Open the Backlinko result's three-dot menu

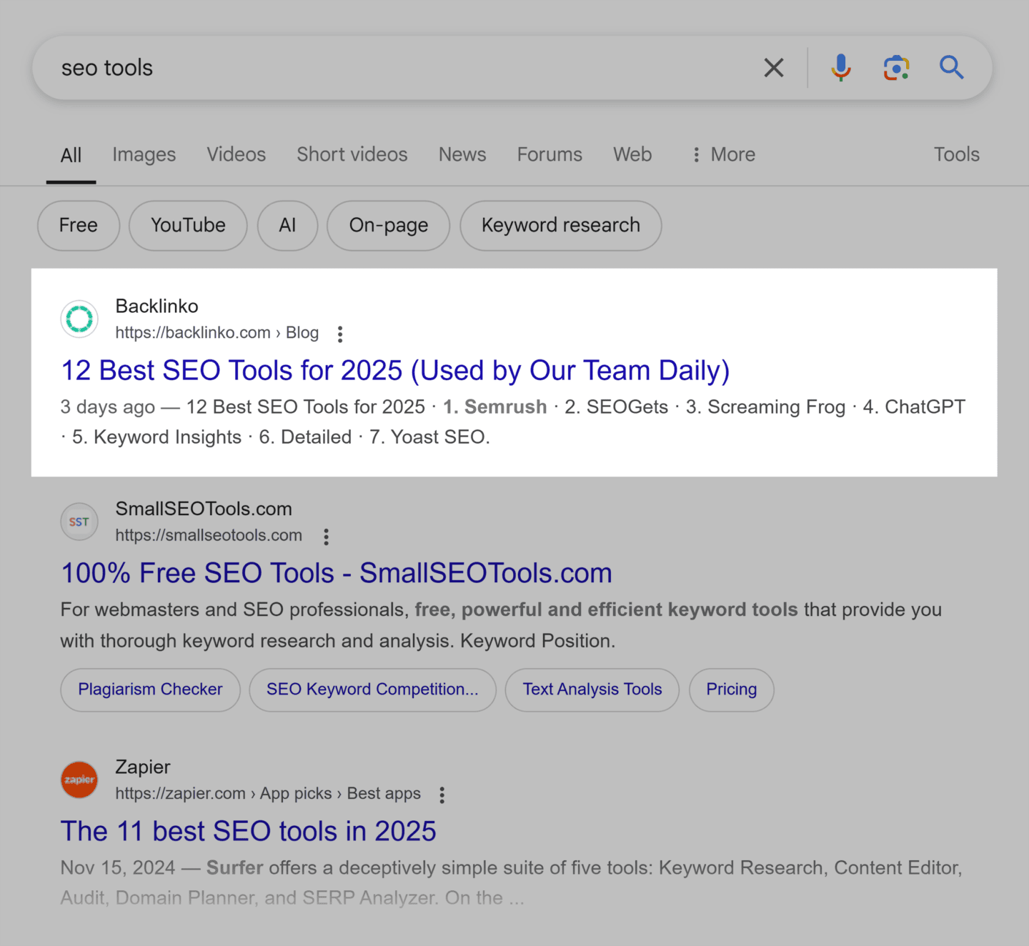[x=340, y=334]
